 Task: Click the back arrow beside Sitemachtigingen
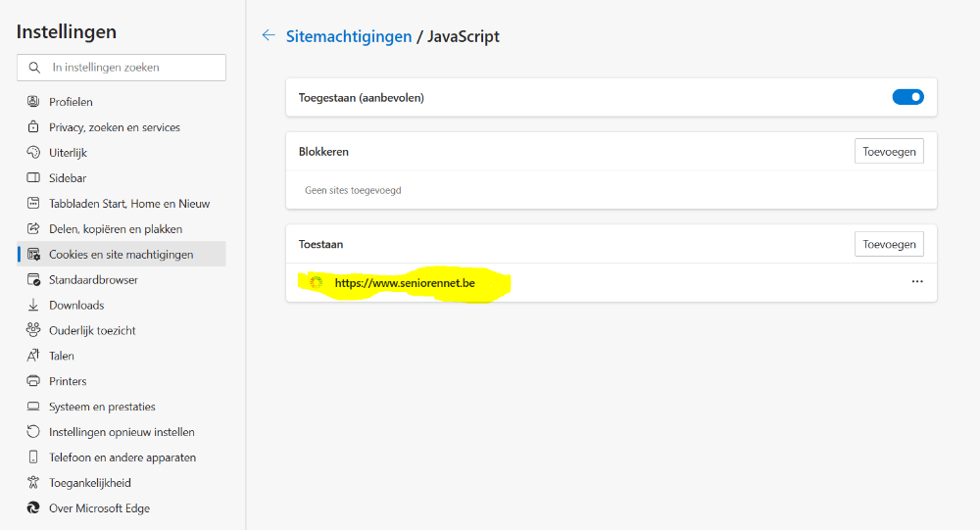269,35
